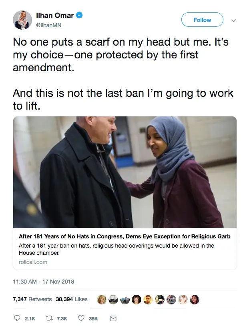Click the article headline about hats in Congress
The height and width of the screenshot is (328, 251).
point(124,236)
